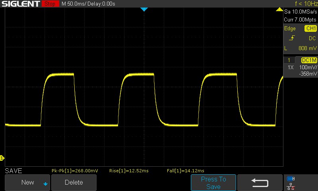
Task: Click Fall[1]=14.12ms measurement
Action: 186,171
